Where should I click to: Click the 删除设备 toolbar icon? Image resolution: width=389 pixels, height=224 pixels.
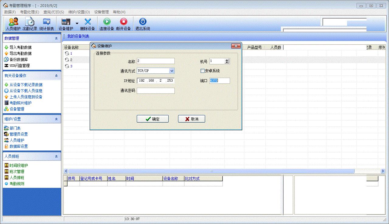(x=88, y=23)
